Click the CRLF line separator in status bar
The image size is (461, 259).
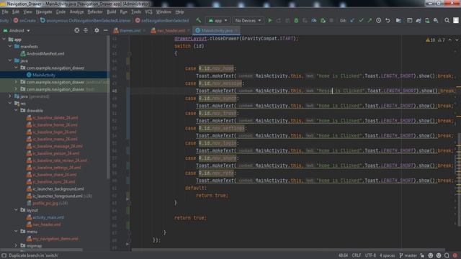click(x=357, y=255)
